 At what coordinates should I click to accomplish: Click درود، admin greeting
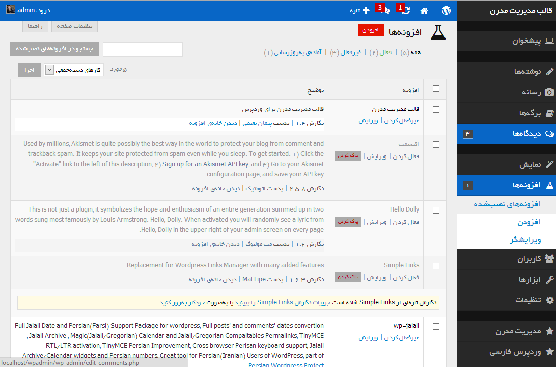click(x=34, y=10)
